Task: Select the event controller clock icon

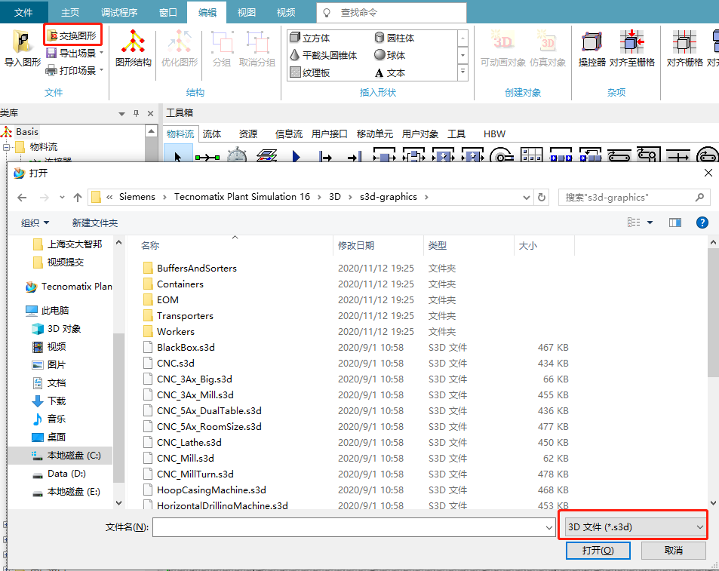Action: coord(237,155)
